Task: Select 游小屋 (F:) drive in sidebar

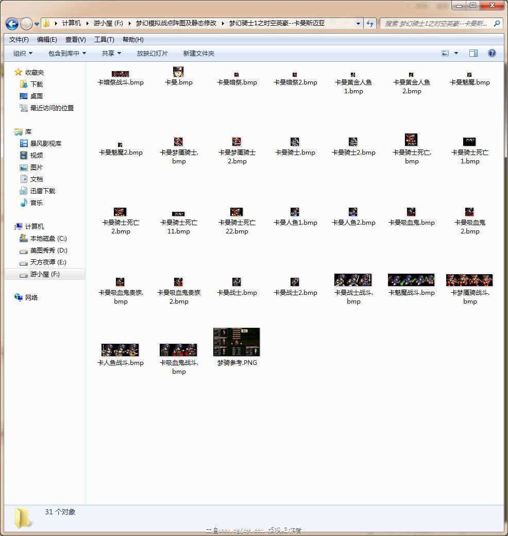Action: click(x=45, y=274)
